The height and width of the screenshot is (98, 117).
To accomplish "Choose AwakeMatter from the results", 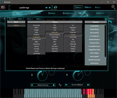I will click(x=94, y=26).
